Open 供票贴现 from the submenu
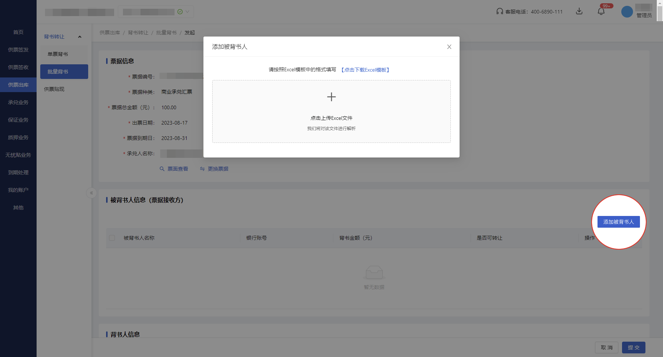The height and width of the screenshot is (357, 663). [53, 89]
